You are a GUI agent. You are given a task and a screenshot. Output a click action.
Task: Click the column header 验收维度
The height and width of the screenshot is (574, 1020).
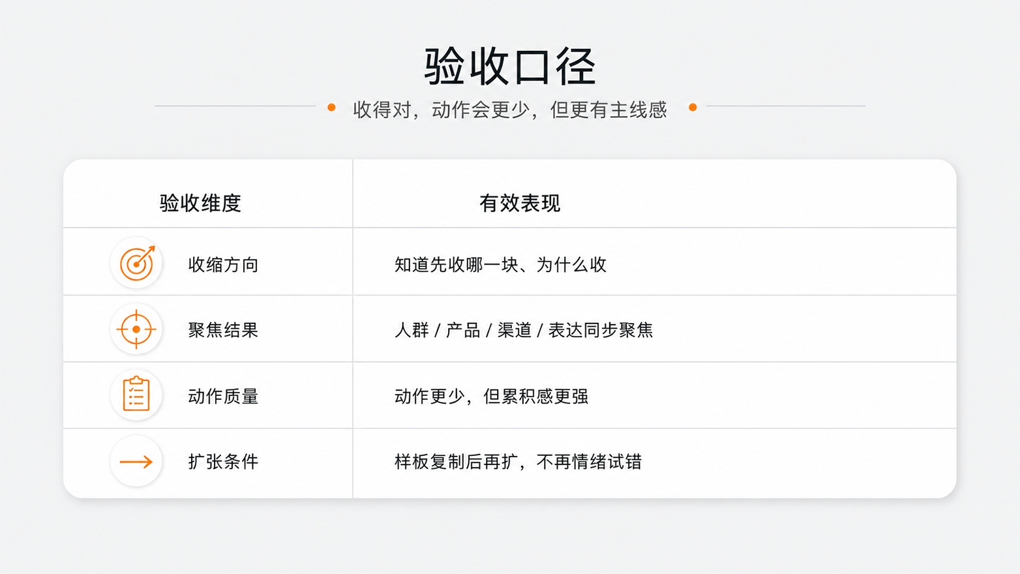tap(200, 203)
